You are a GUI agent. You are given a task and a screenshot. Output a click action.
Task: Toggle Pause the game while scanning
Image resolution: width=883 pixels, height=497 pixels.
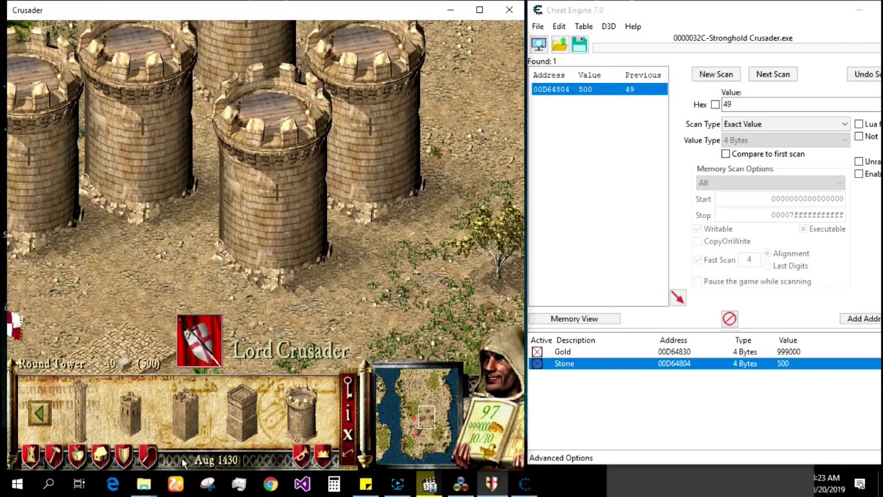tap(697, 281)
